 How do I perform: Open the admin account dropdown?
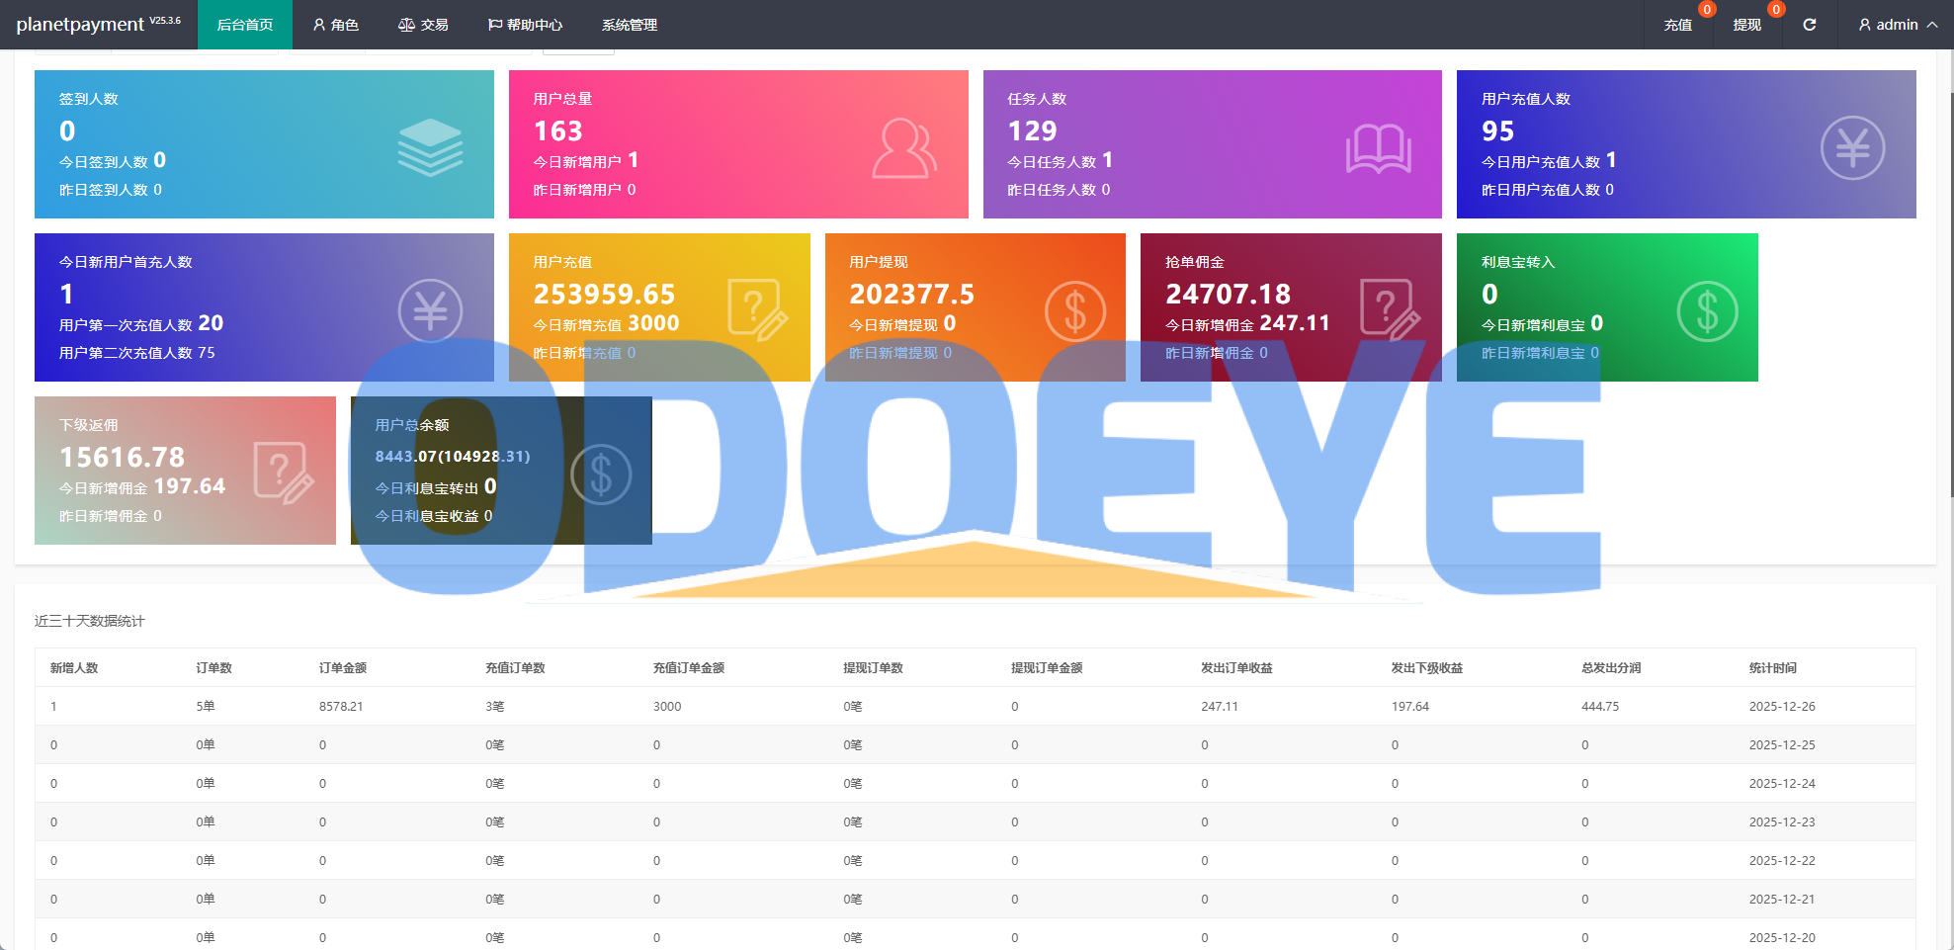click(x=1897, y=25)
